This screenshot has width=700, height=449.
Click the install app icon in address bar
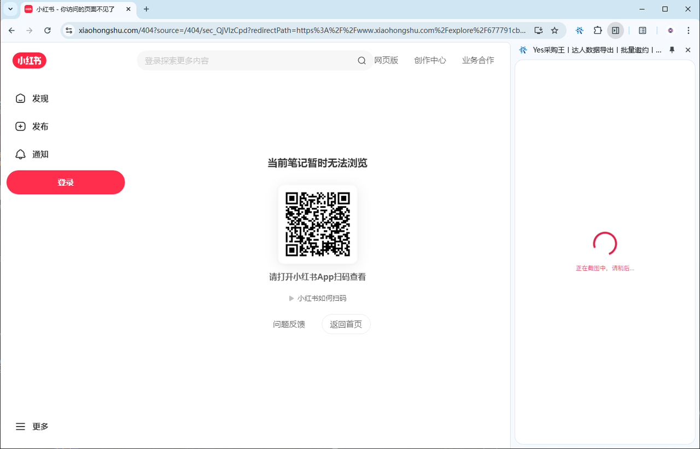(538, 31)
